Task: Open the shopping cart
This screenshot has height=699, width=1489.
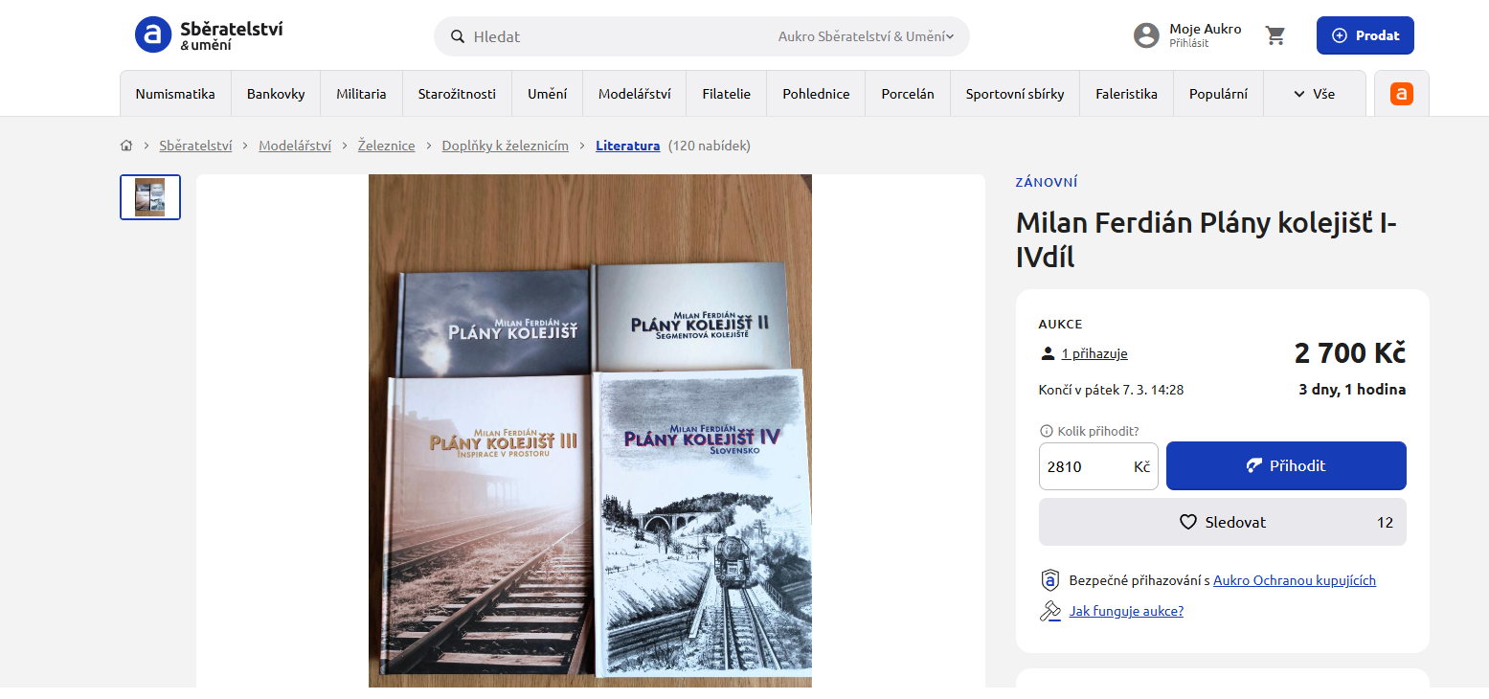Action: 1275,36
